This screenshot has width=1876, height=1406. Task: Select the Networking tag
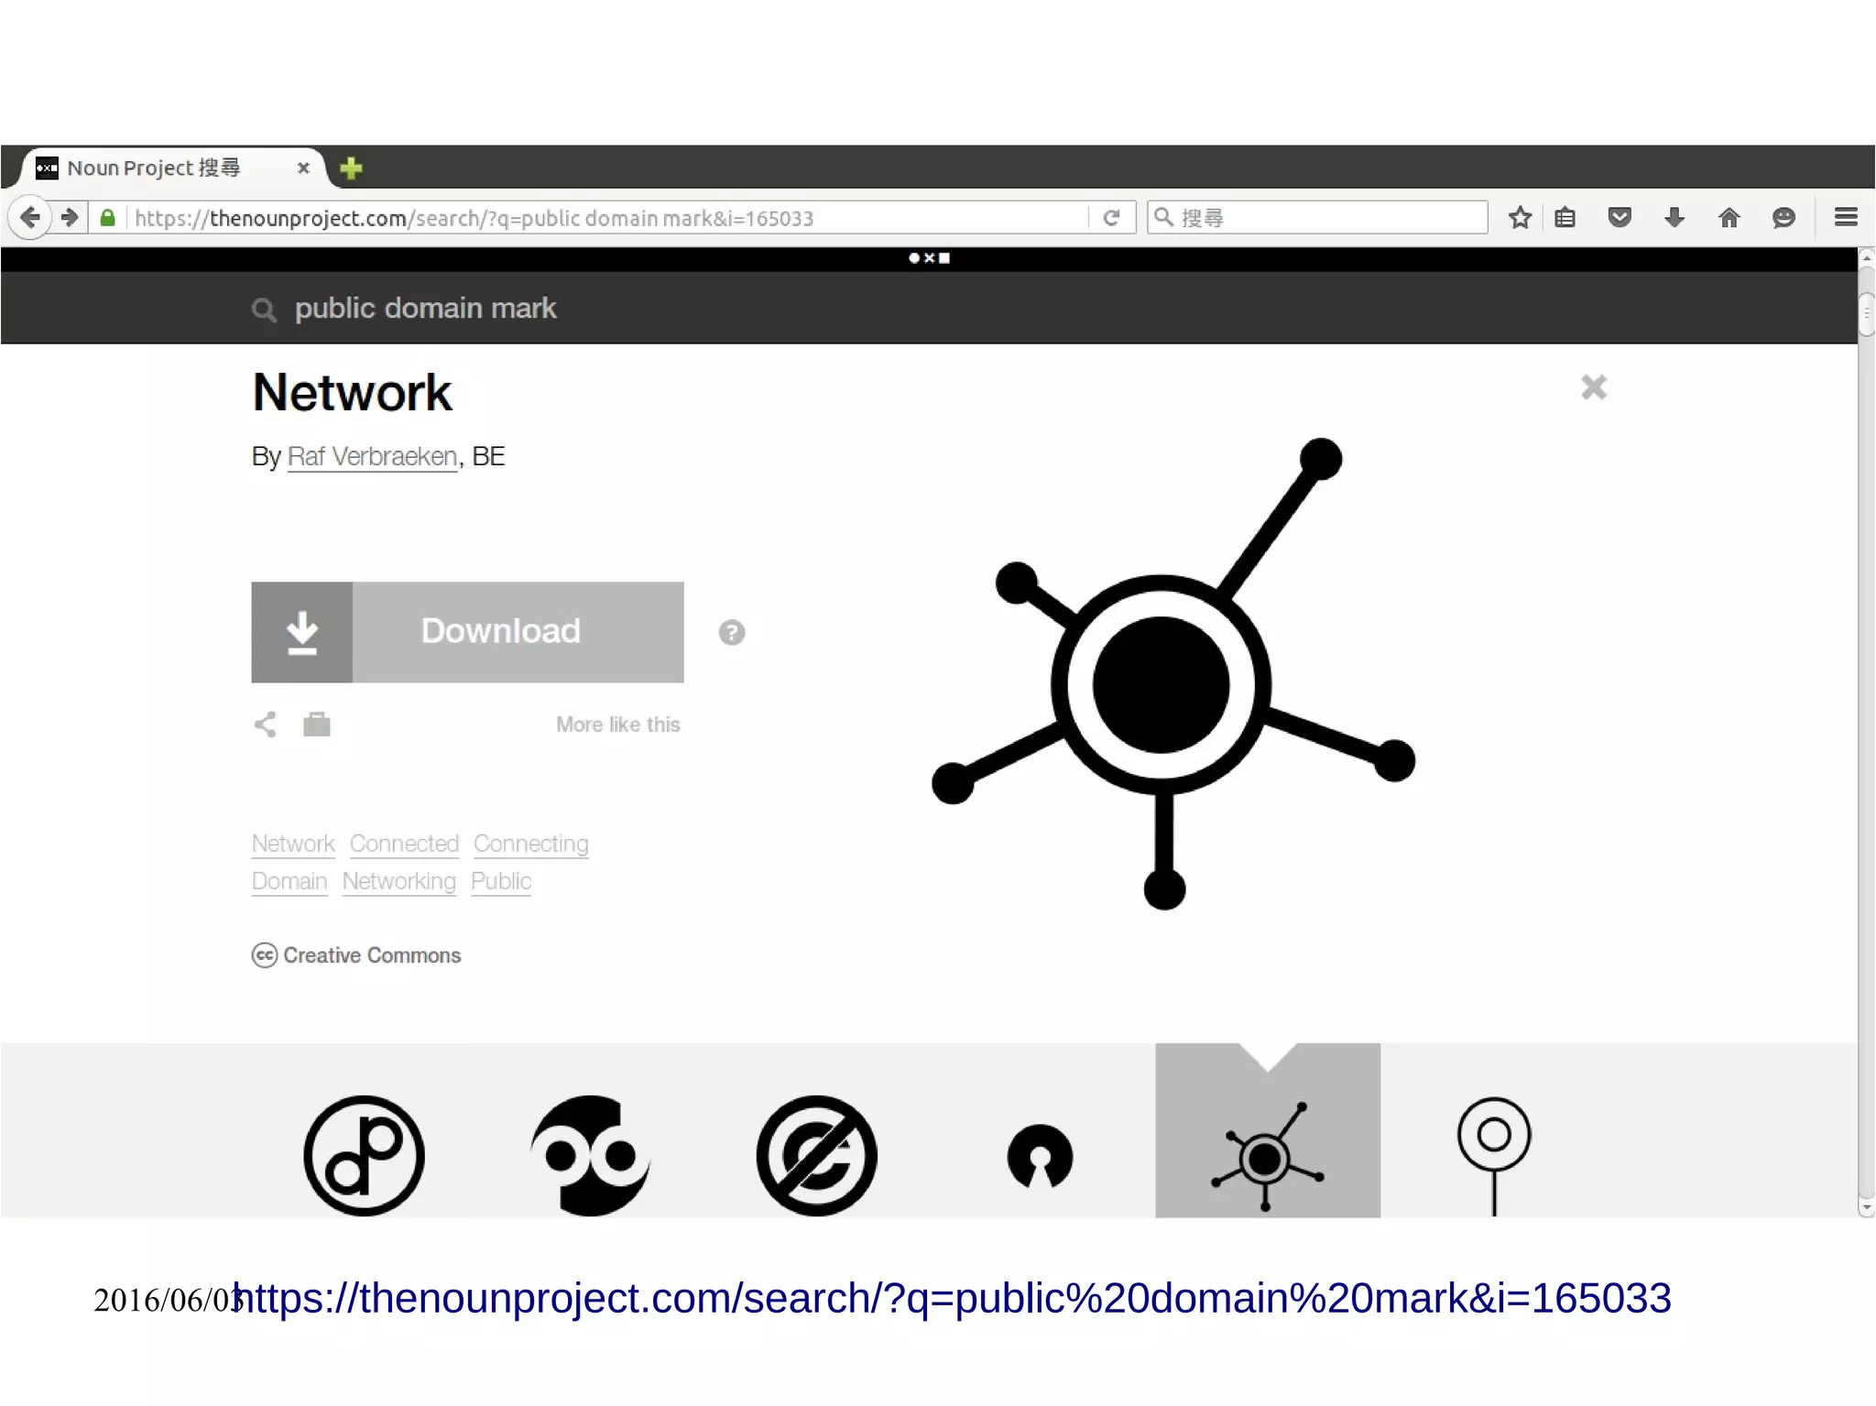pyautogui.click(x=398, y=881)
